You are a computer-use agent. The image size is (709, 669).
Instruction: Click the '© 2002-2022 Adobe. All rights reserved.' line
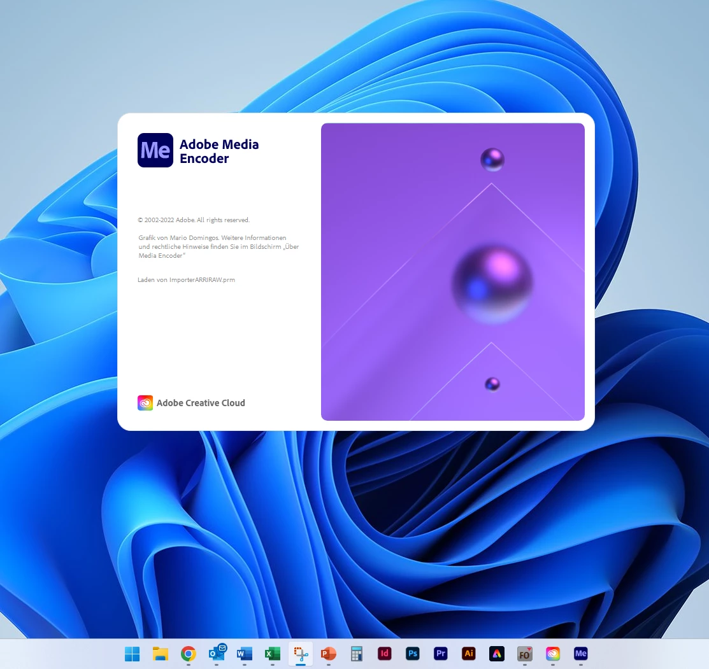[194, 220]
